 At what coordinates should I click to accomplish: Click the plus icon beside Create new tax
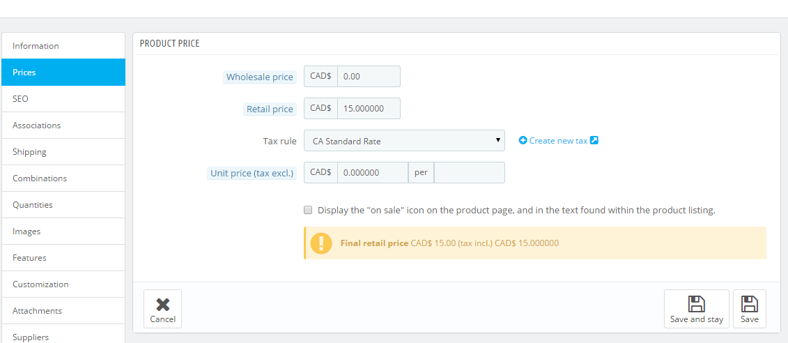[x=523, y=141]
